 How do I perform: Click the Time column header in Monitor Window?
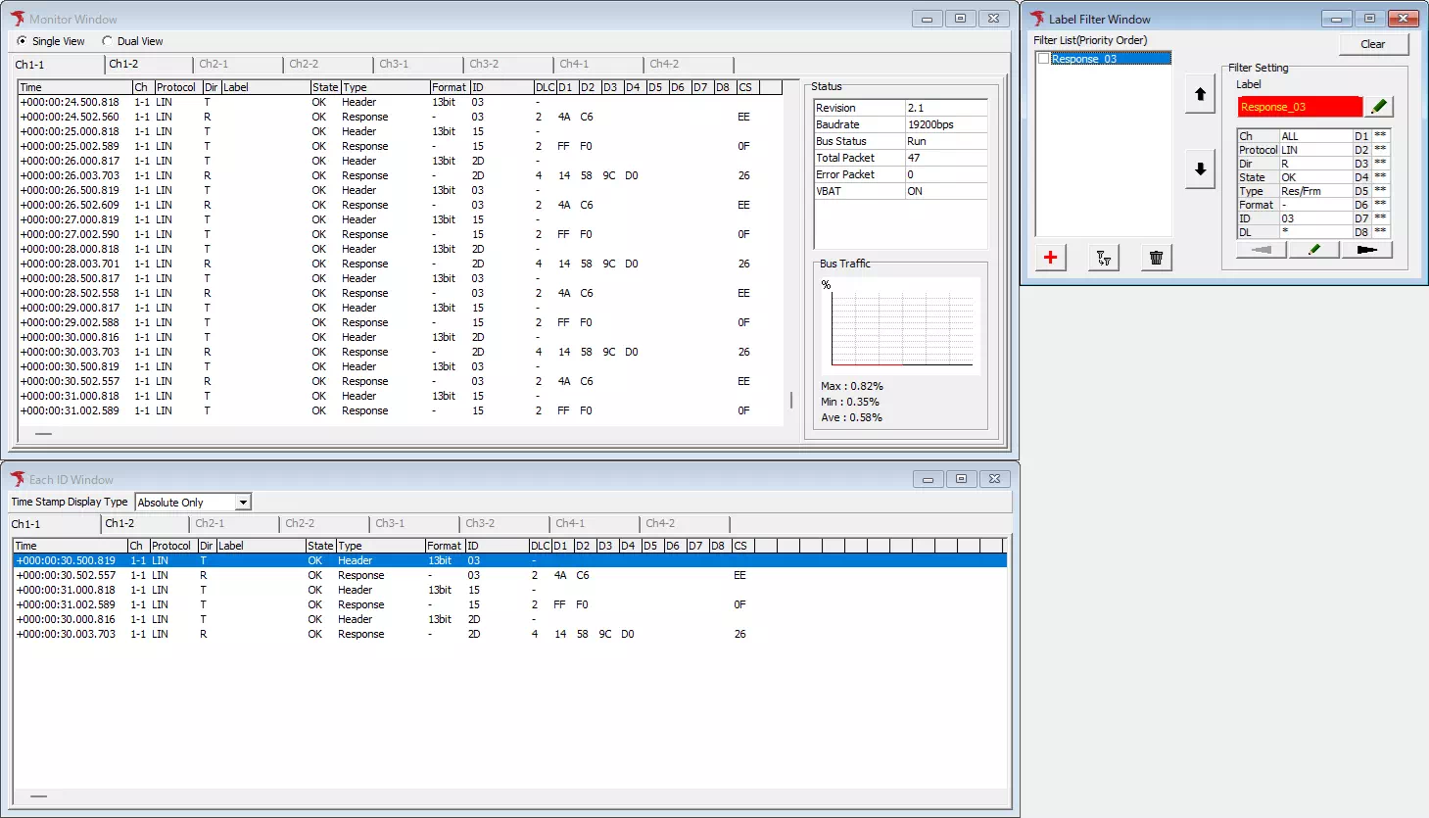(x=73, y=87)
